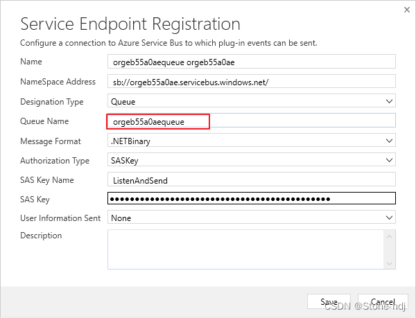This screenshot has height=318, width=416.
Task: Click the Name input field
Action: (252, 62)
